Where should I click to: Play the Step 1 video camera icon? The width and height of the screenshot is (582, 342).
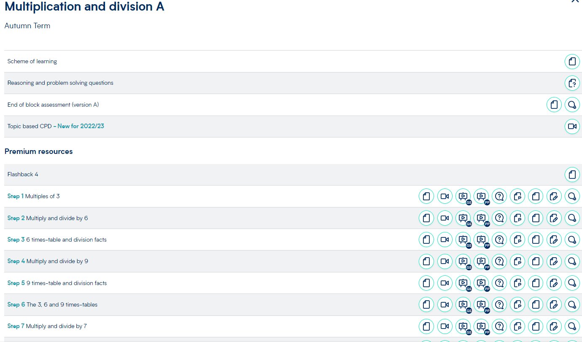click(x=445, y=196)
